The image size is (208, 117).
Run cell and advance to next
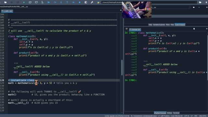[x=36, y=2]
